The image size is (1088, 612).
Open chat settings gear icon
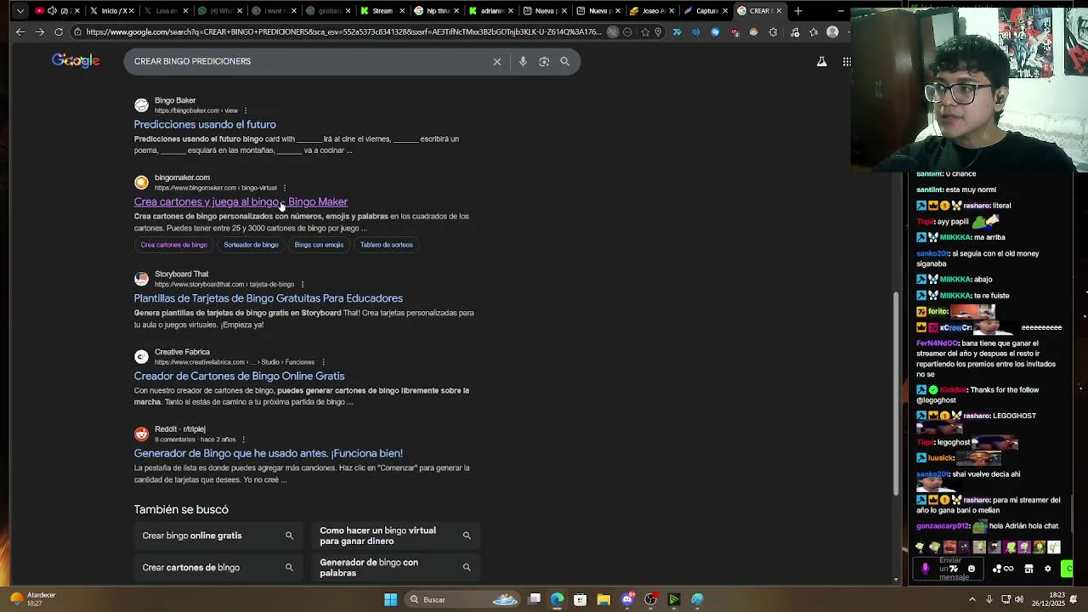[1047, 569]
